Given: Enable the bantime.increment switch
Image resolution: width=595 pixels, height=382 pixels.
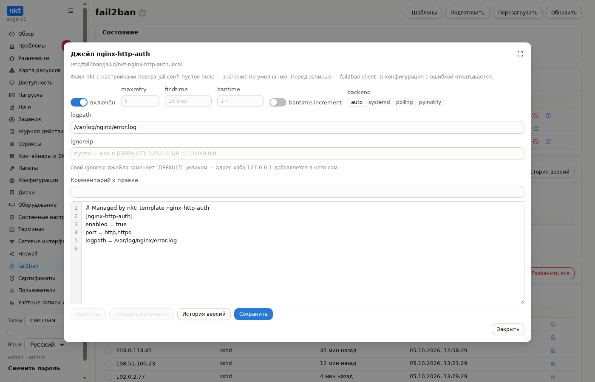Looking at the screenshot, I should click(x=278, y=102).
